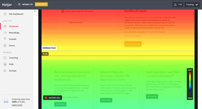Click the Recordings camera icon
Viewport: 202px width, 109px height.
(x=5, y=33)
